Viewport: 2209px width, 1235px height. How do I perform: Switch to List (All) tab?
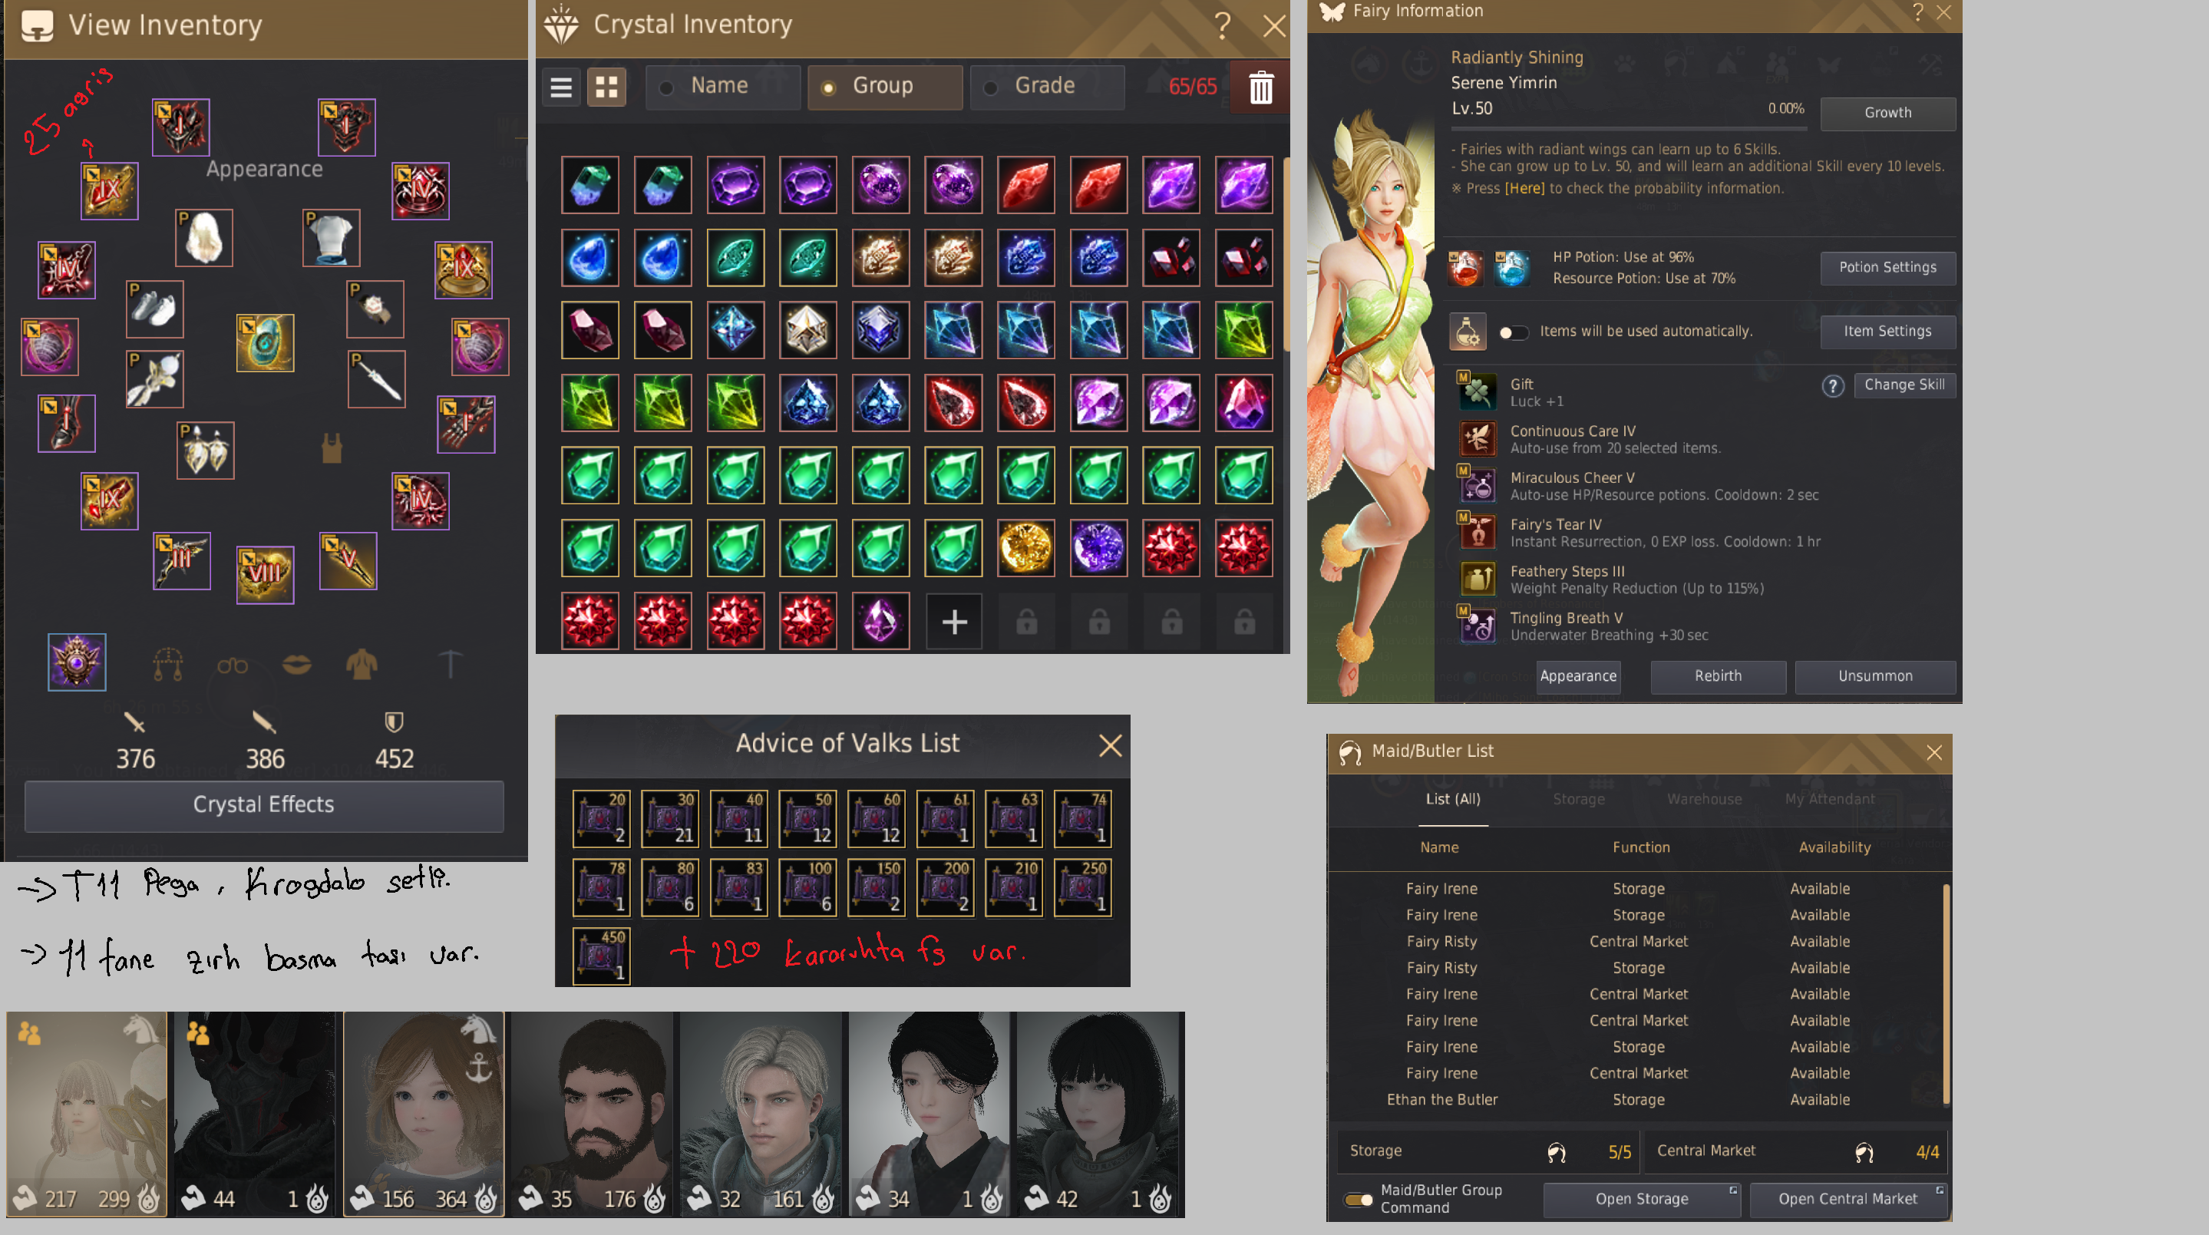coord(1453,799)
